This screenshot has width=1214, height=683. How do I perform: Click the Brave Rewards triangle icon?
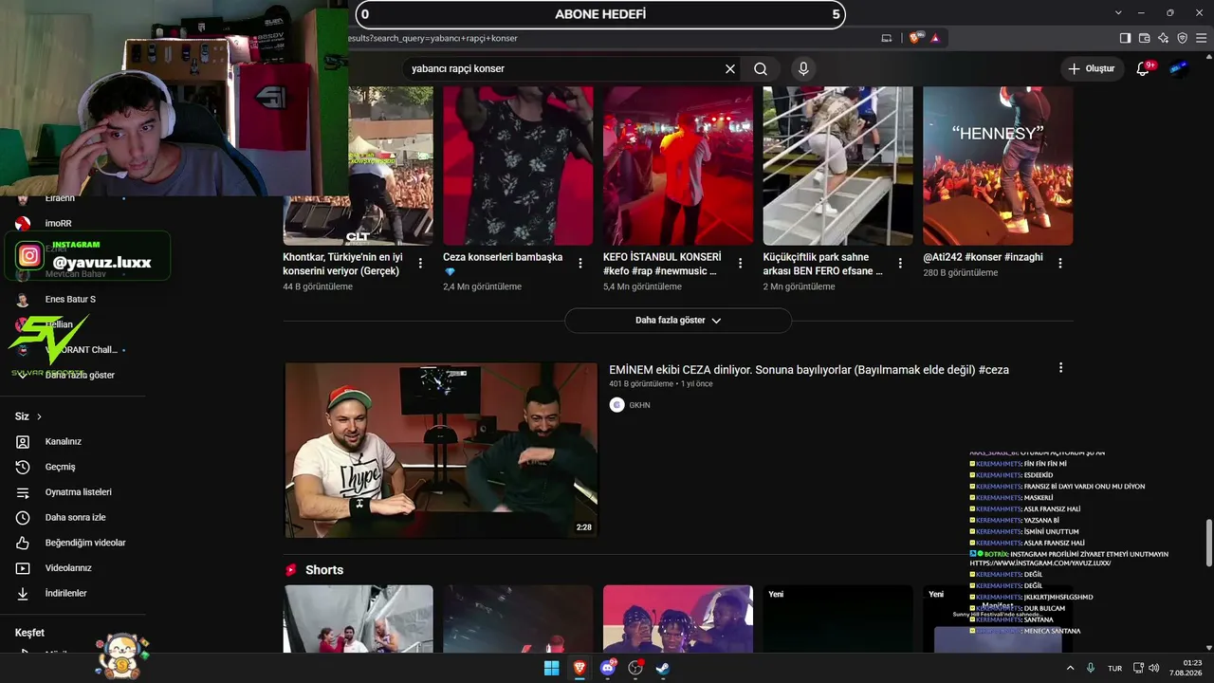[935, 38]
